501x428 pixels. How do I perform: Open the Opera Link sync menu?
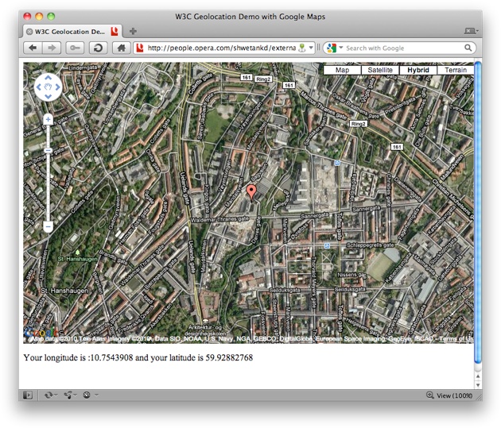(x=50, y=395)
